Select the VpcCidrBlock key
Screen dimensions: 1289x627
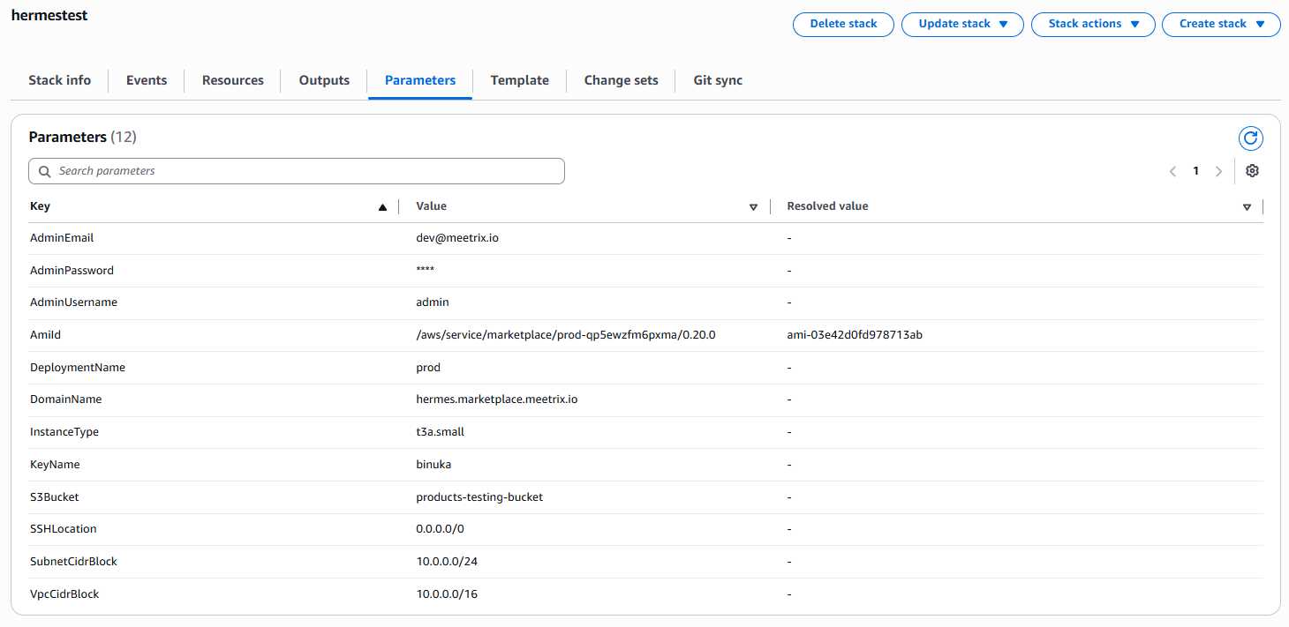pos(64,594)
